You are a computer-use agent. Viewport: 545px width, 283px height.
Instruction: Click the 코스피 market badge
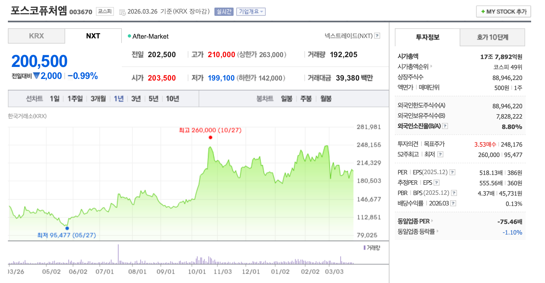(x=105, y=11)
